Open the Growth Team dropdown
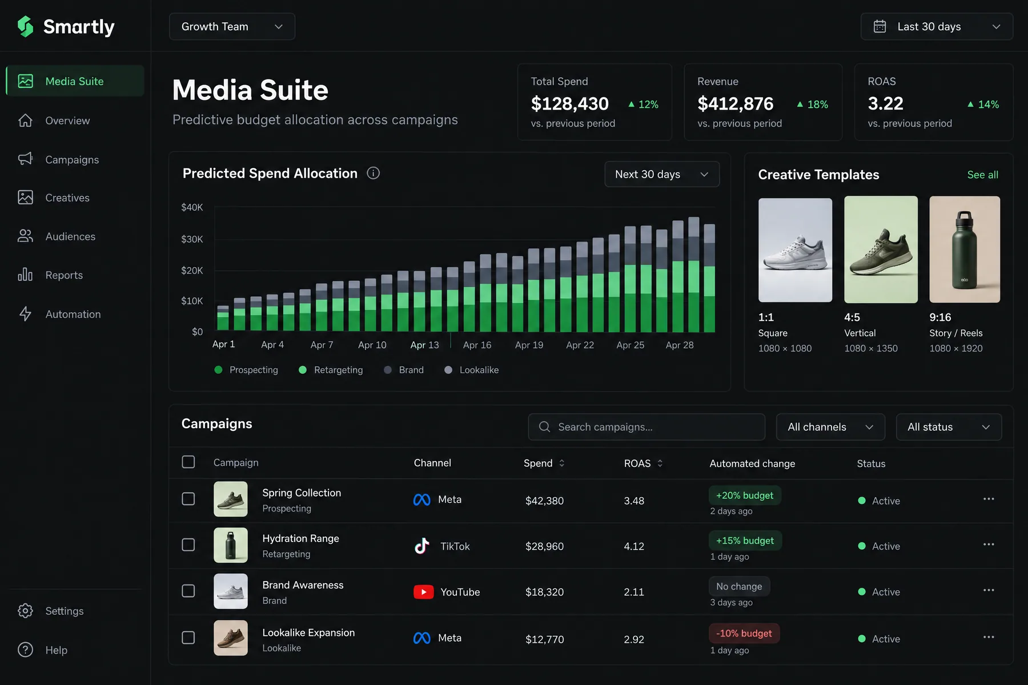 [x=232, y=26]
